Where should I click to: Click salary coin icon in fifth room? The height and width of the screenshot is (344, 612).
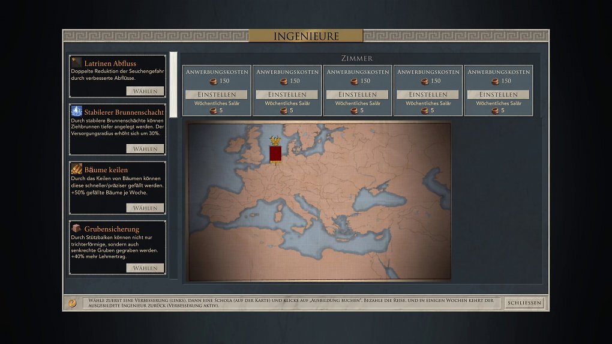[x=495, y=111]
